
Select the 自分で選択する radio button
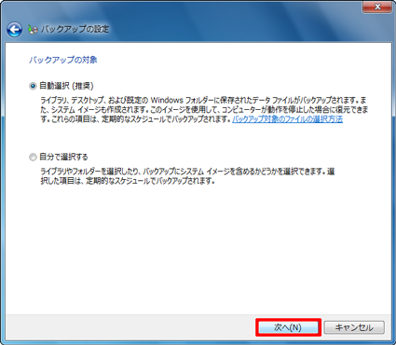click(x=33, y=158)
